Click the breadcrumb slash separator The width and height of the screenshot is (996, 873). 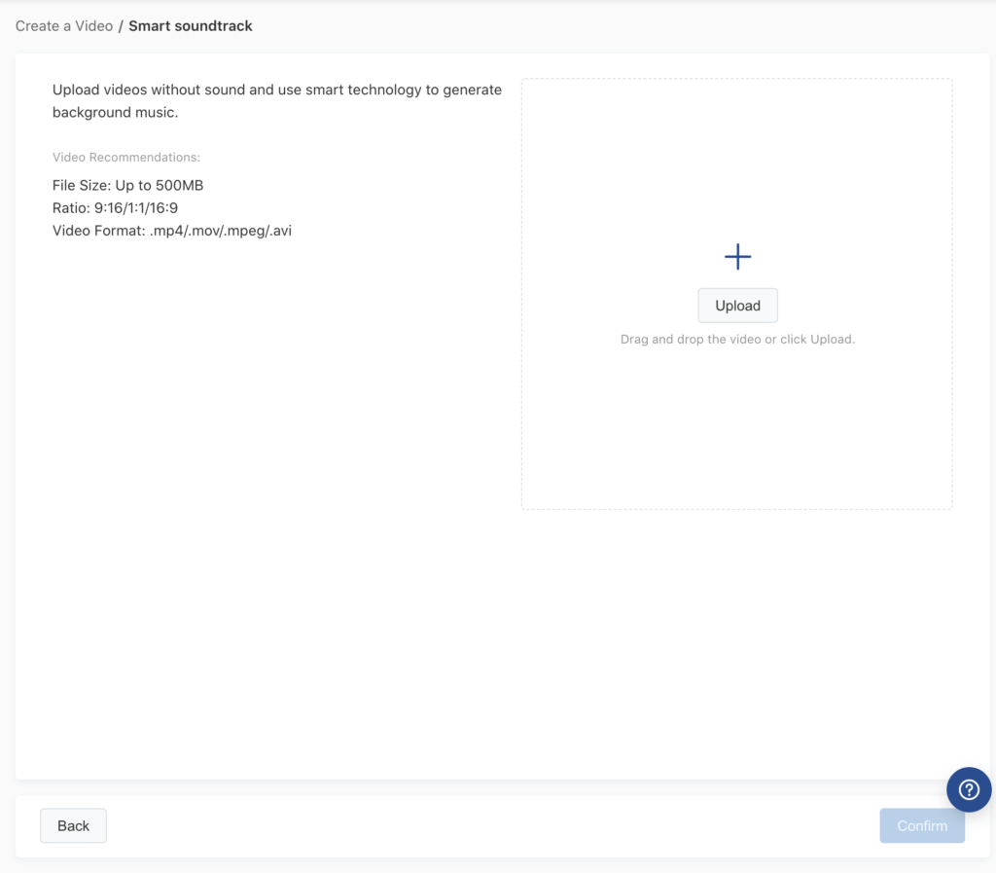point(121,26)
